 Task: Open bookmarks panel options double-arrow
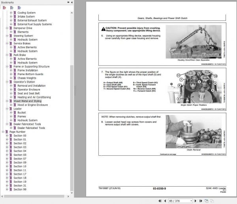(x=68, y=2)
